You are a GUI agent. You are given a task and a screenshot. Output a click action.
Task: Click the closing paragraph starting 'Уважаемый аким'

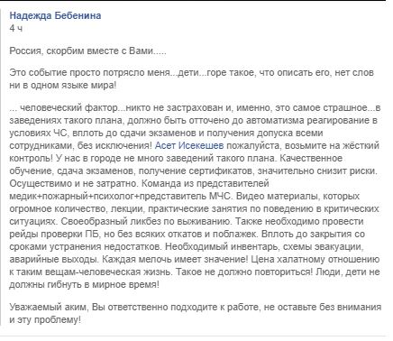pyautogui.click(x=196, y=313)
